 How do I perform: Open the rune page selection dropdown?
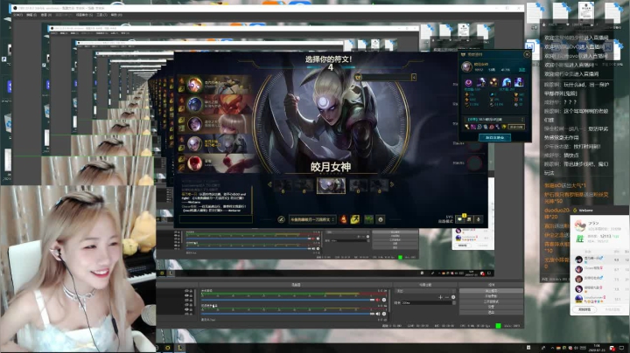click(x=312, y=219)
